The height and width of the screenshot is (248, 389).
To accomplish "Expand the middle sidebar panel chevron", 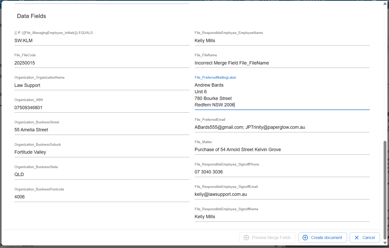I will coord(1,76).
